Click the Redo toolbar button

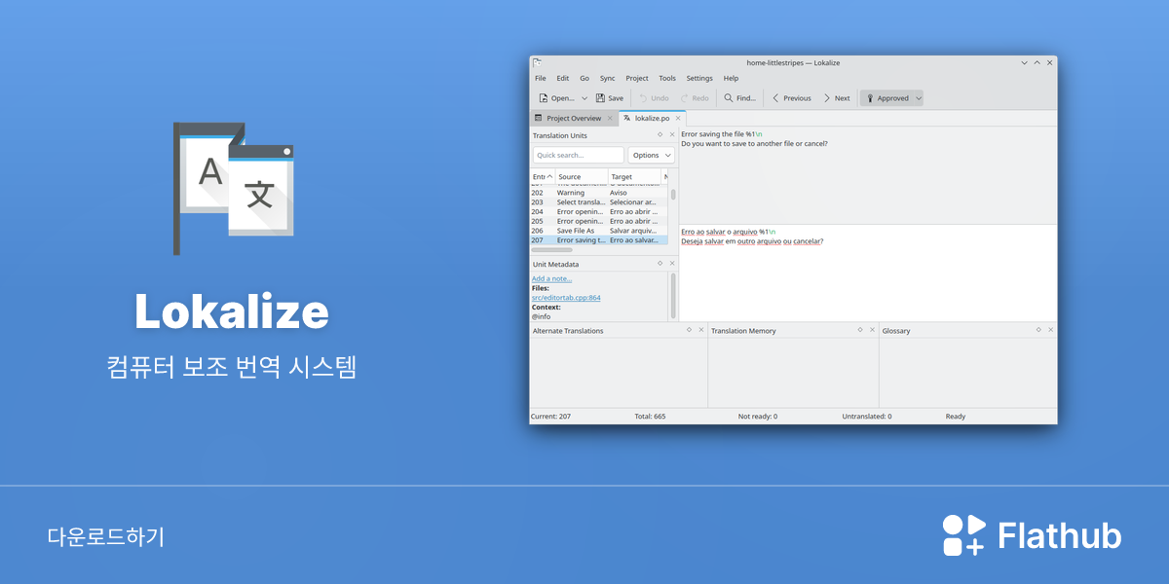(695, 98)
